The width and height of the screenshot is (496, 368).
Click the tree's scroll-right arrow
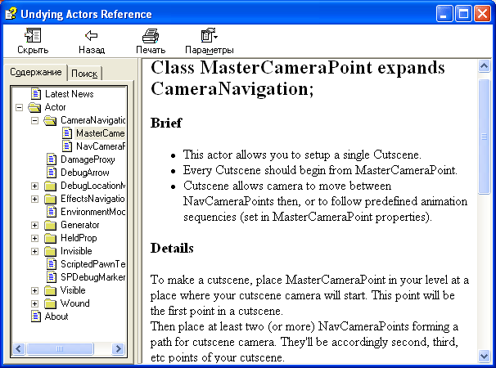119,348
